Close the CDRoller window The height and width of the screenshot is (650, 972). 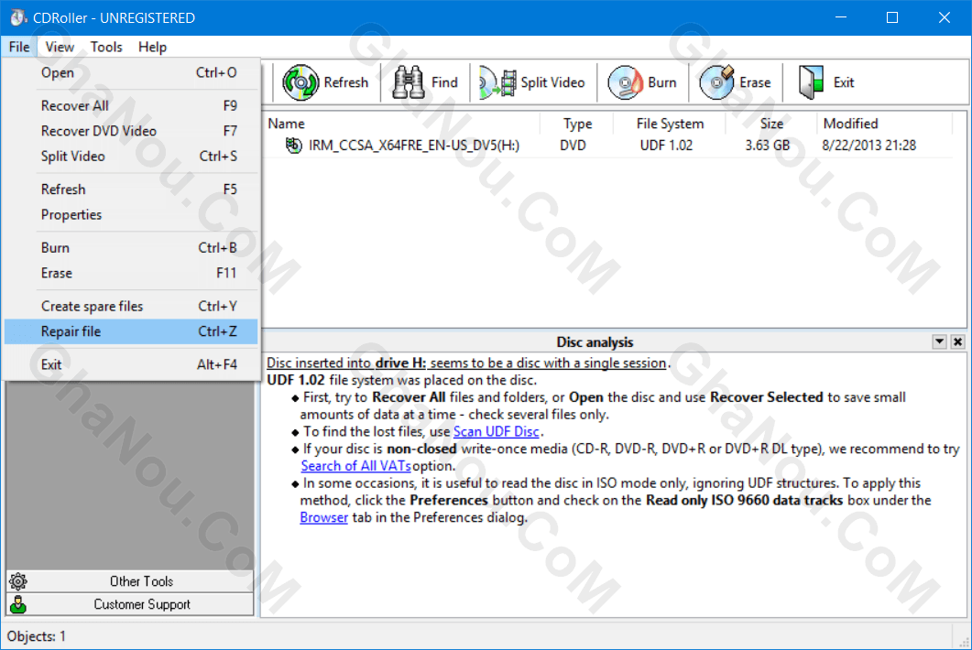(945, 17)
